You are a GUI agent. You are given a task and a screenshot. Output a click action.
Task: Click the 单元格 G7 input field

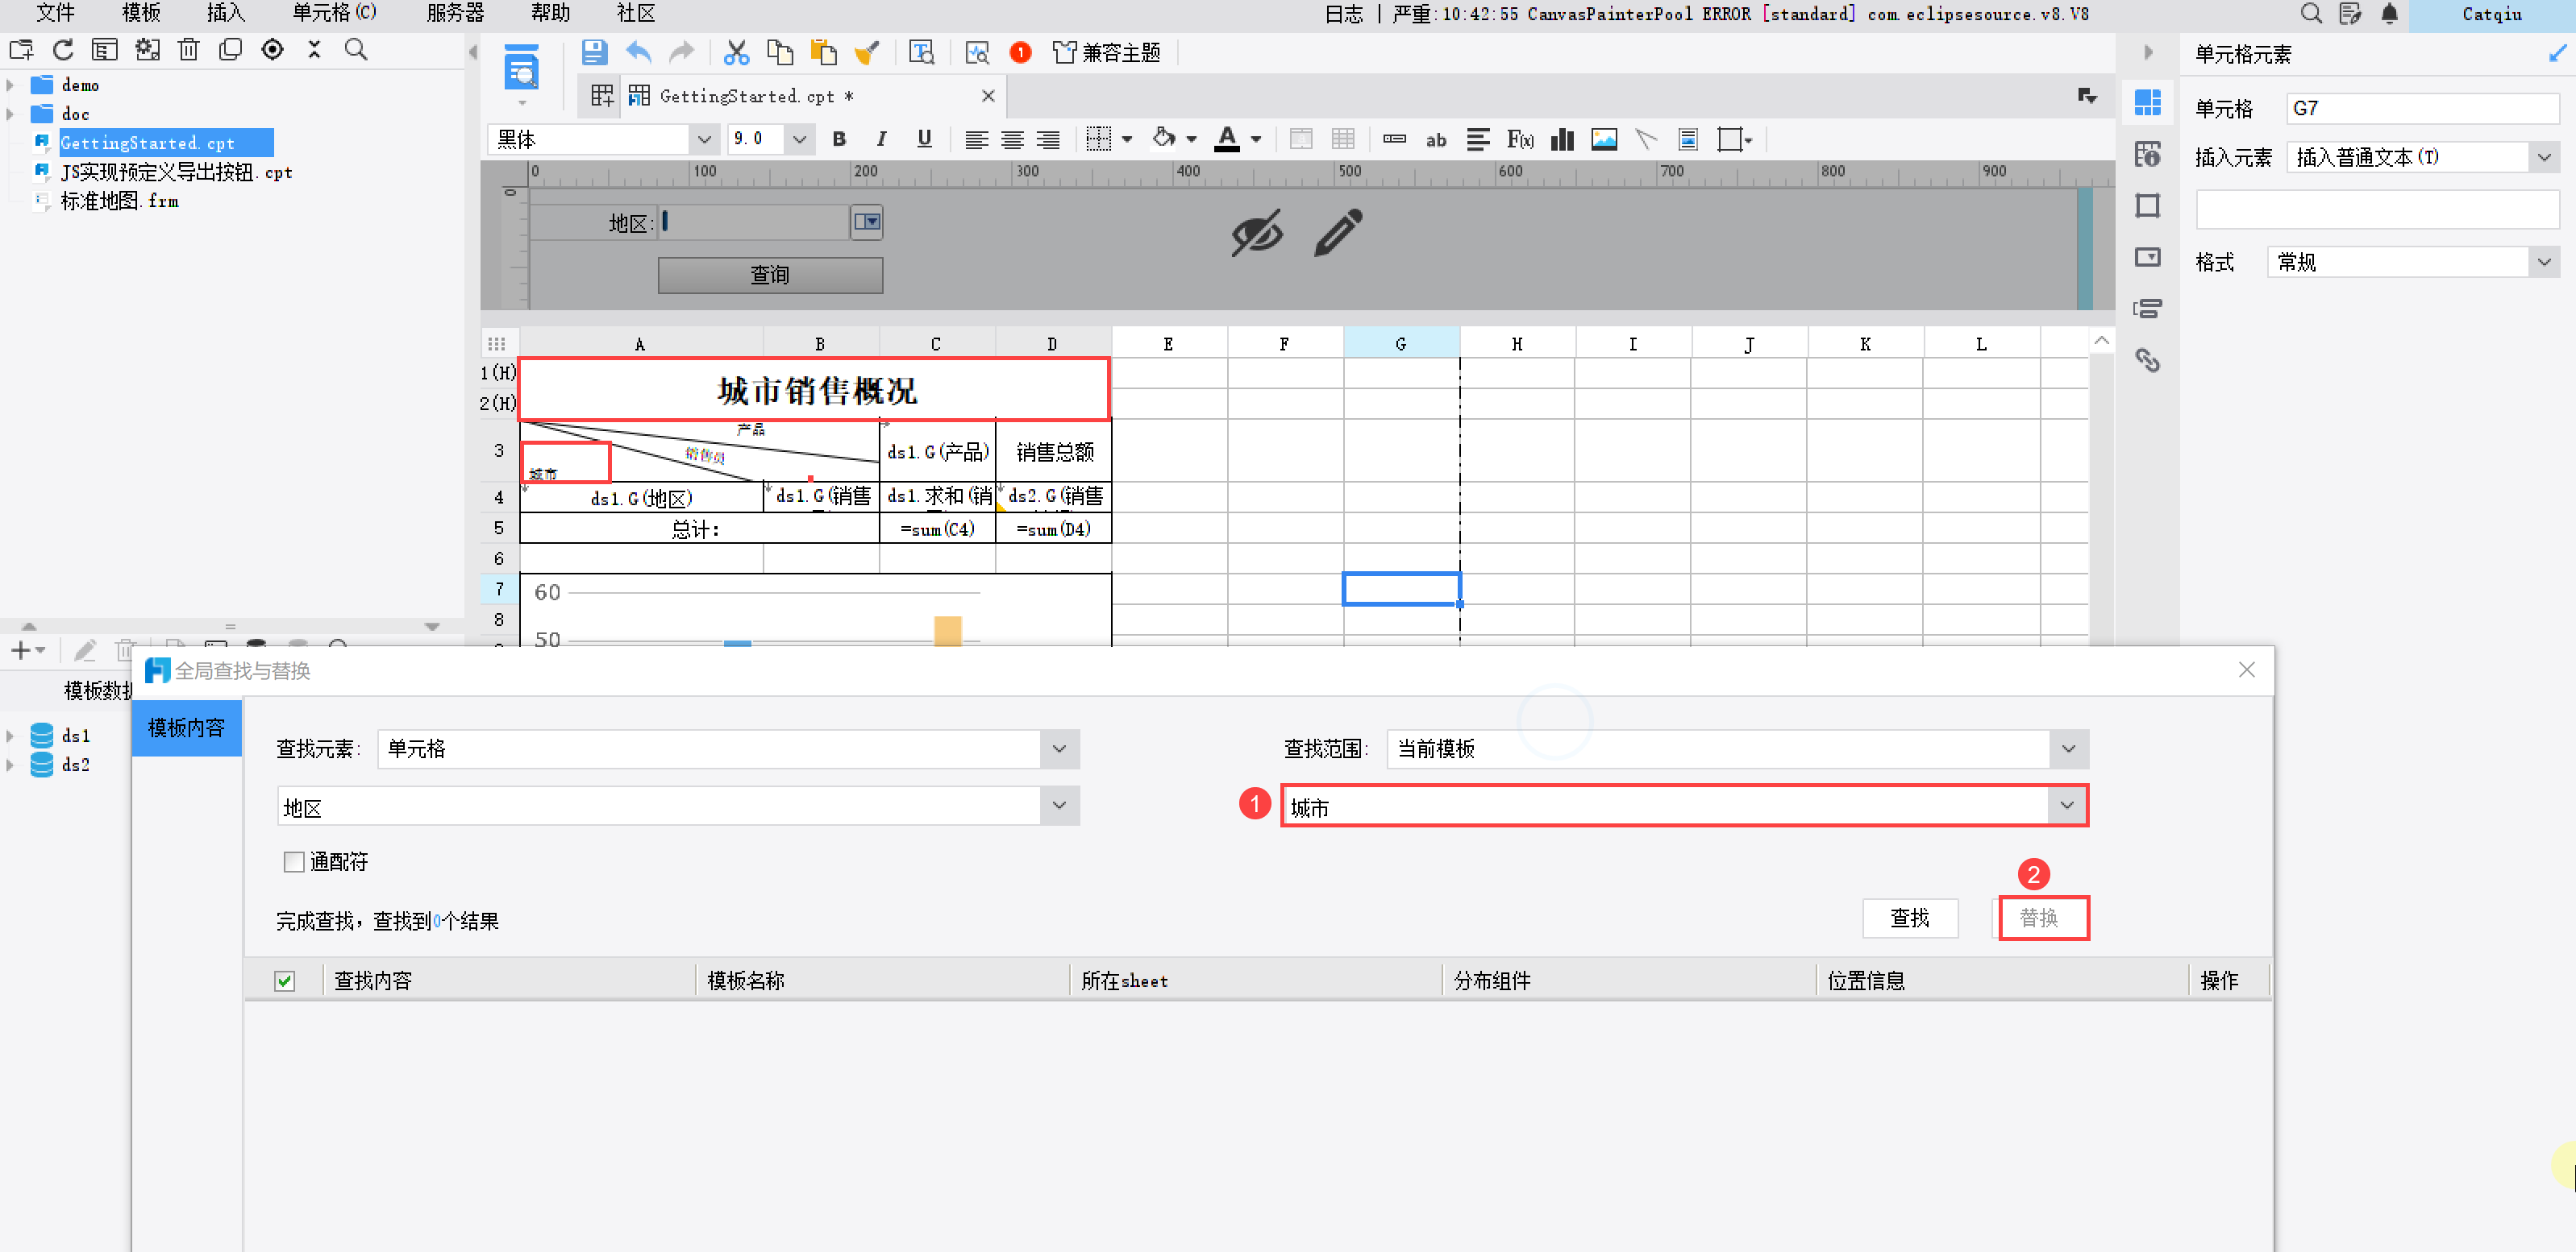(2421, 108)
